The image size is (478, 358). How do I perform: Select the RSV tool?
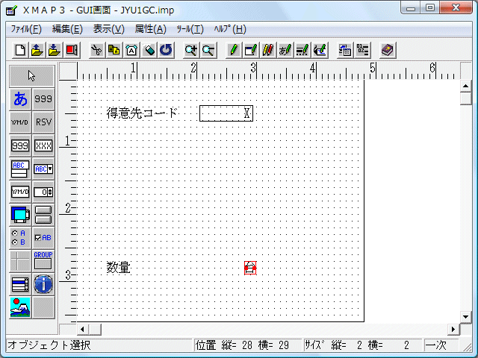point(43,122)
